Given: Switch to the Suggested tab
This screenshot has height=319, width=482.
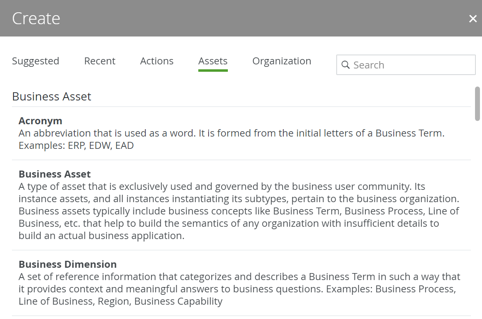Looking at the screenshot, I should (x=35, y=61).
